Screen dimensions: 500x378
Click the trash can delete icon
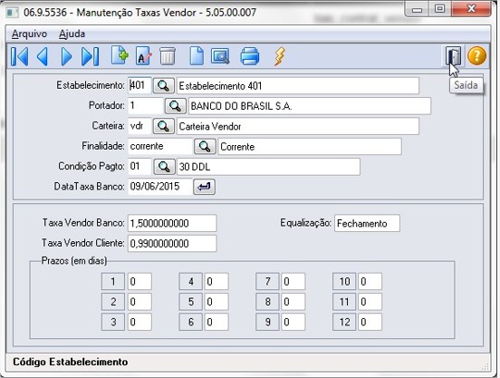point(168,56)
